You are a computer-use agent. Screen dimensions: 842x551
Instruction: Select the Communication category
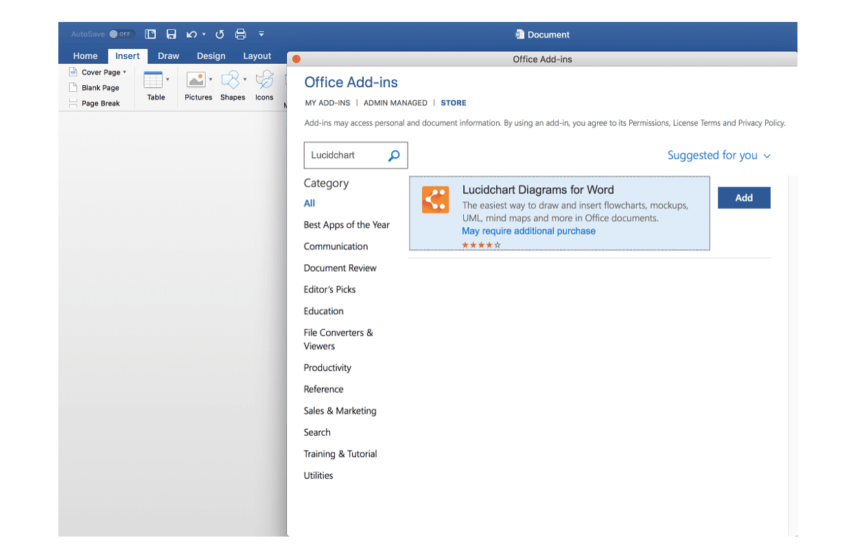click(x=336, y=246)
